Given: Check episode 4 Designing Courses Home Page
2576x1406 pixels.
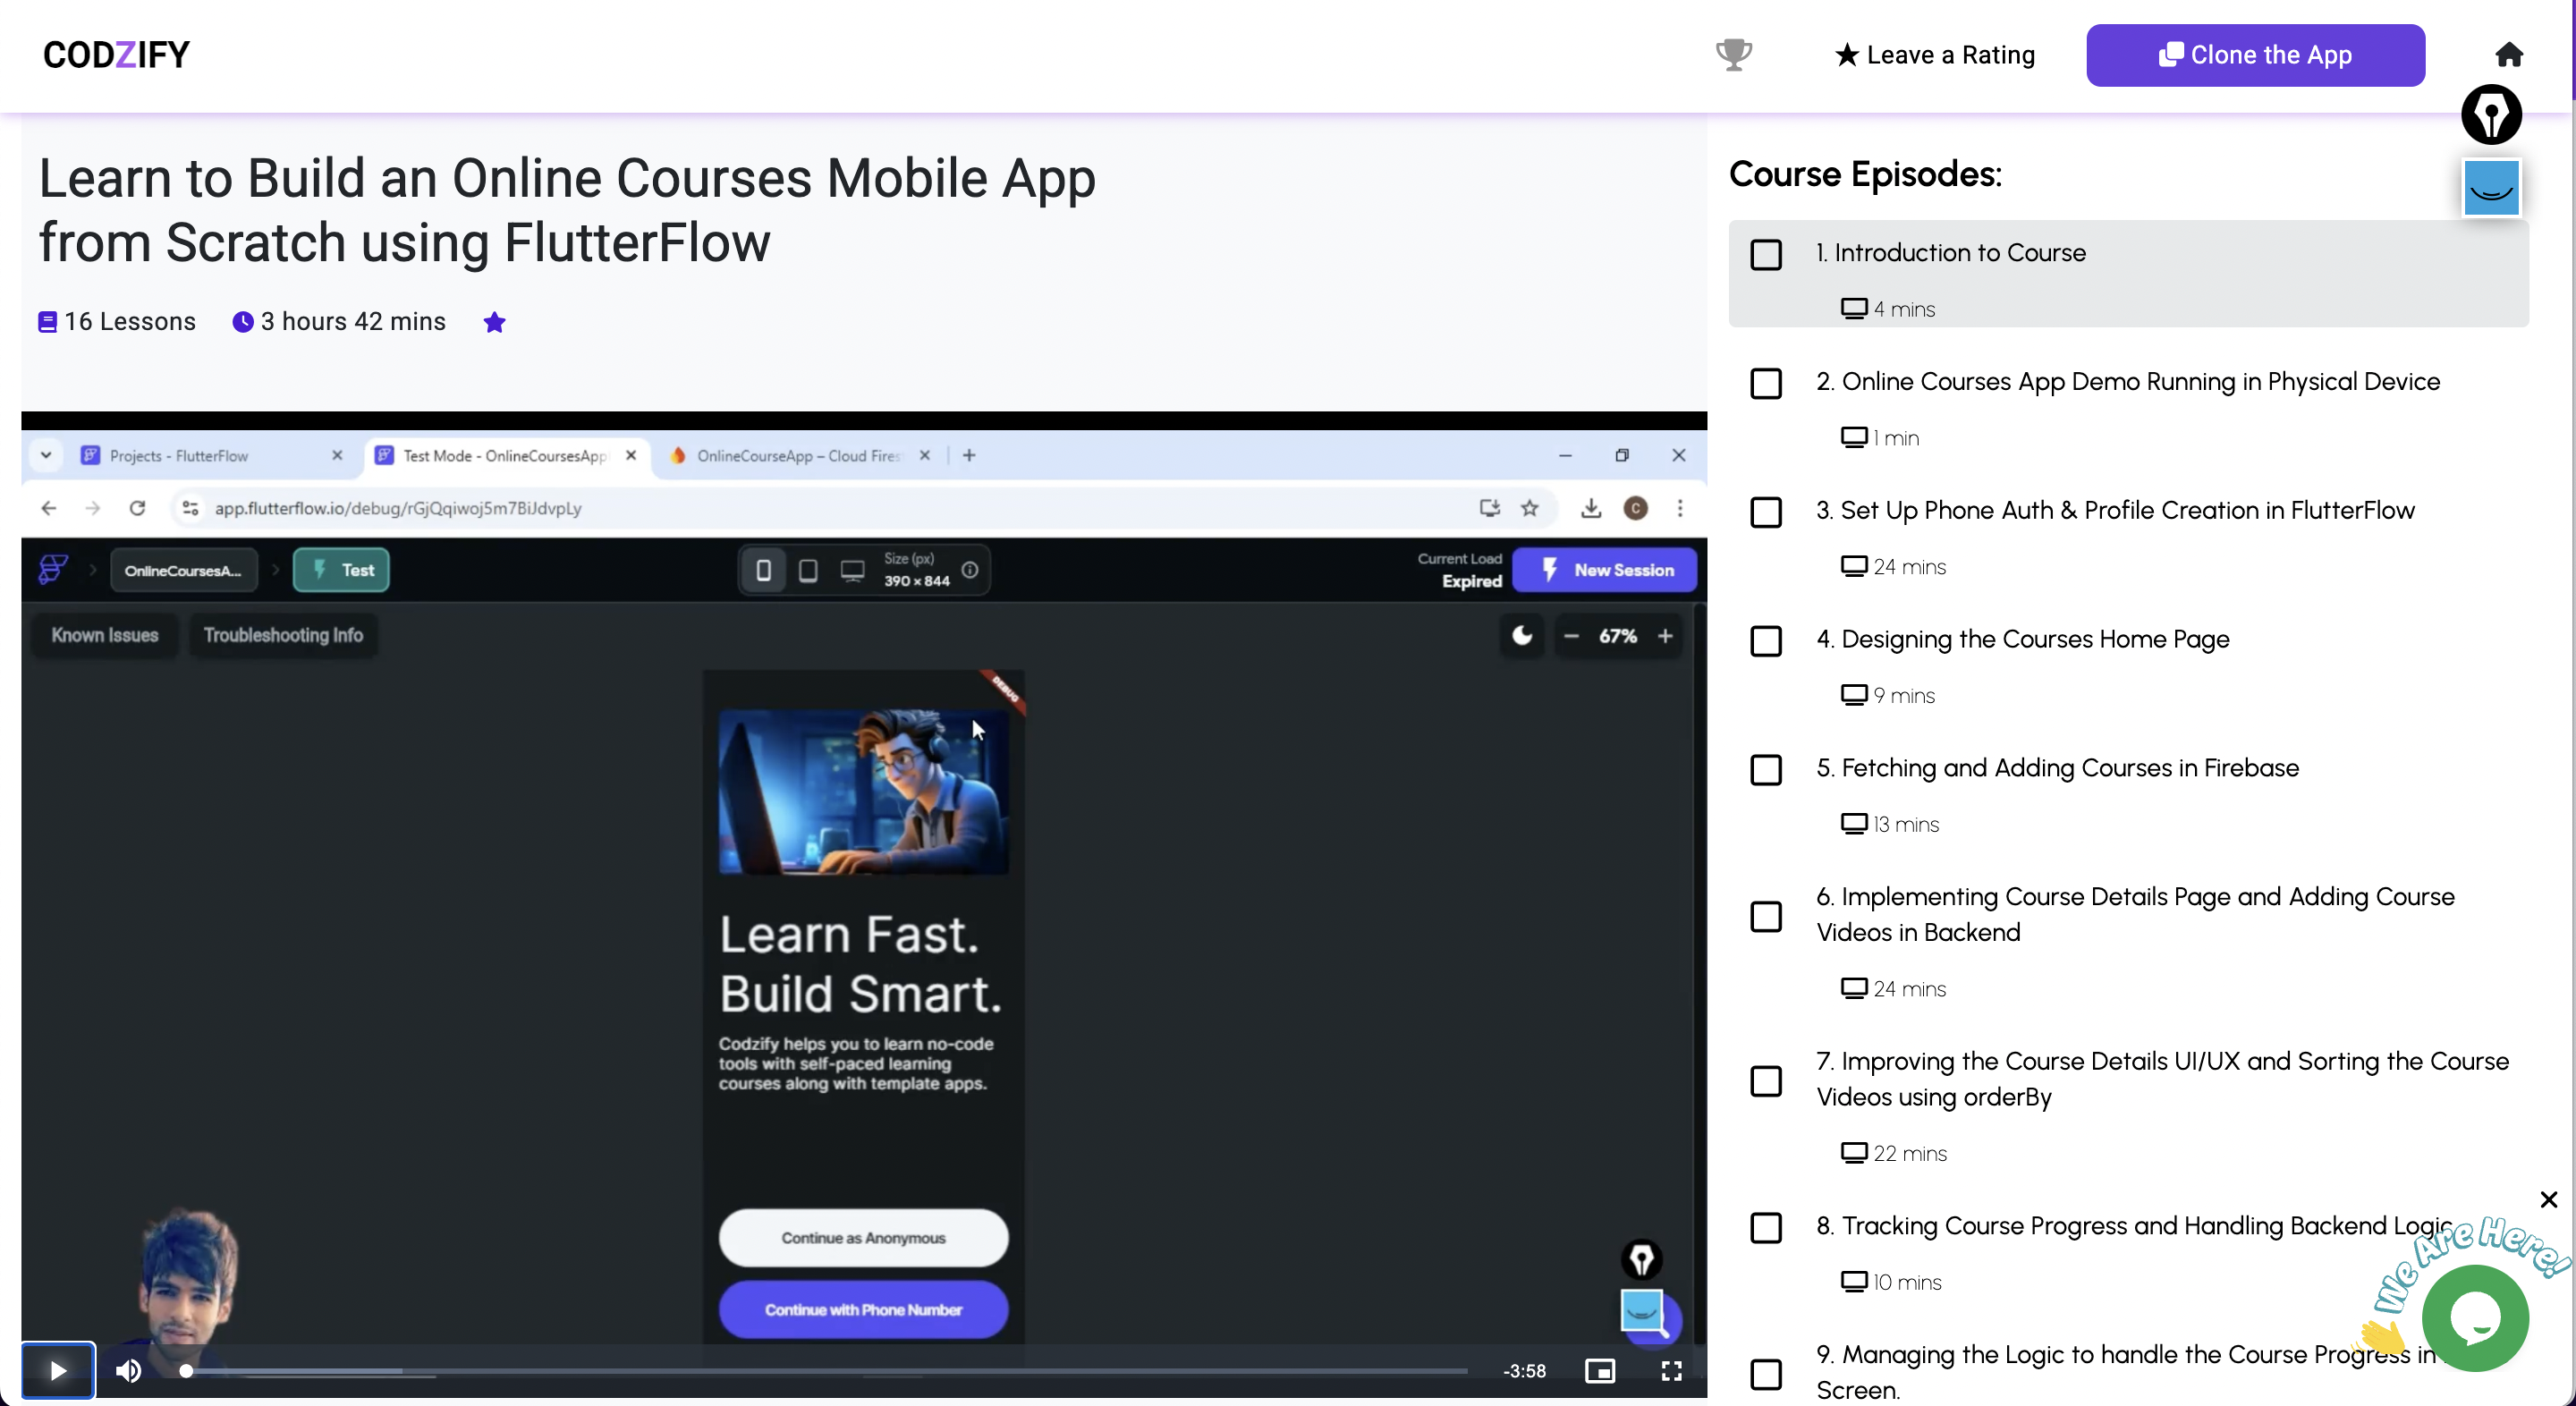Looking at the screenshot, I should (1765, 641).
